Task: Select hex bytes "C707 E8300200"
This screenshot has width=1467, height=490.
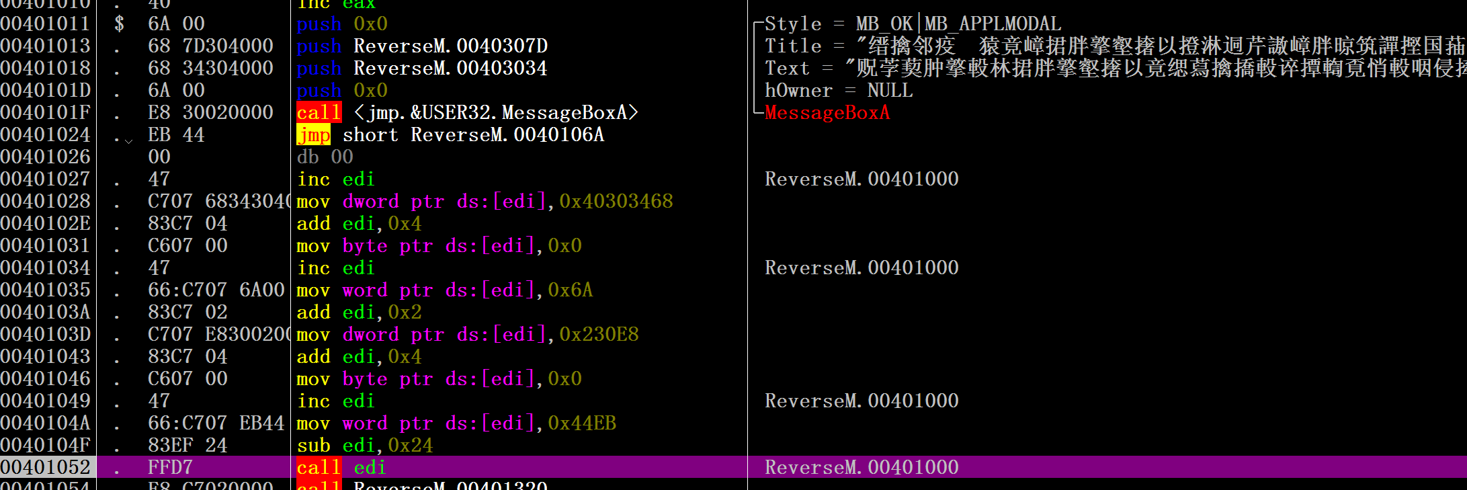Action: (x=219, y=335)
